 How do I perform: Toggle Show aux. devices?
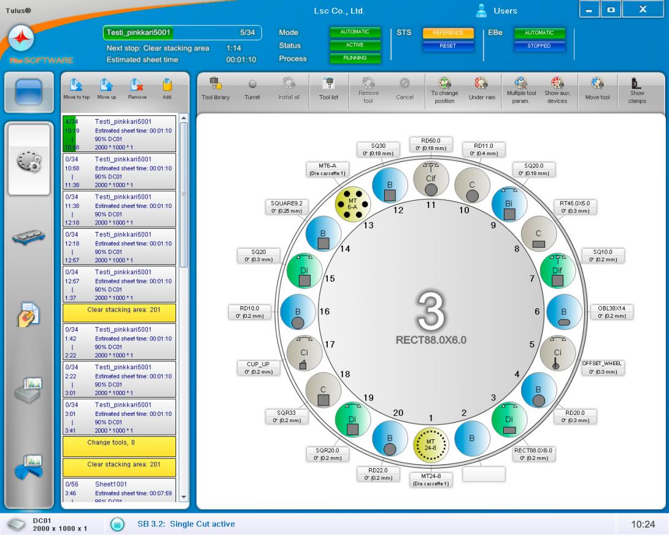point(557,88)
